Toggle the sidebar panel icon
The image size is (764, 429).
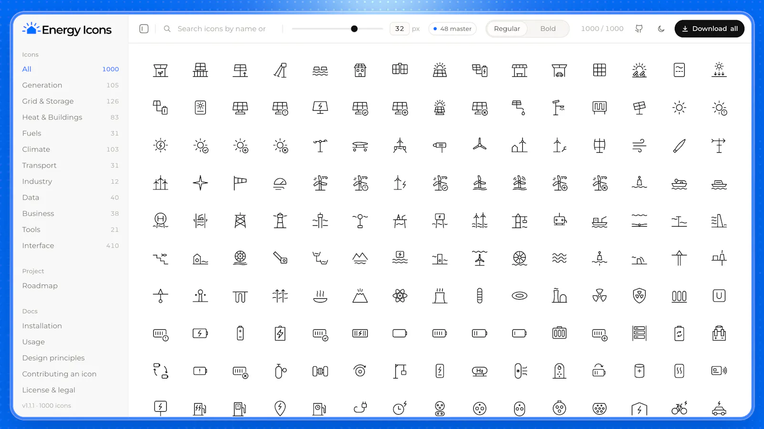click(144, 29)
